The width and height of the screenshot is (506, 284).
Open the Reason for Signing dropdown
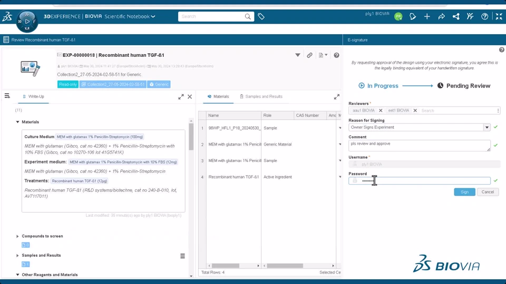pyautogui.click(x=486, y=127)
